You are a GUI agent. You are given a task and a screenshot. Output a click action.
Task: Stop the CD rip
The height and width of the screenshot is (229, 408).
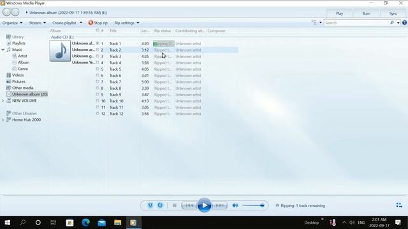click(x=98, y=23)
